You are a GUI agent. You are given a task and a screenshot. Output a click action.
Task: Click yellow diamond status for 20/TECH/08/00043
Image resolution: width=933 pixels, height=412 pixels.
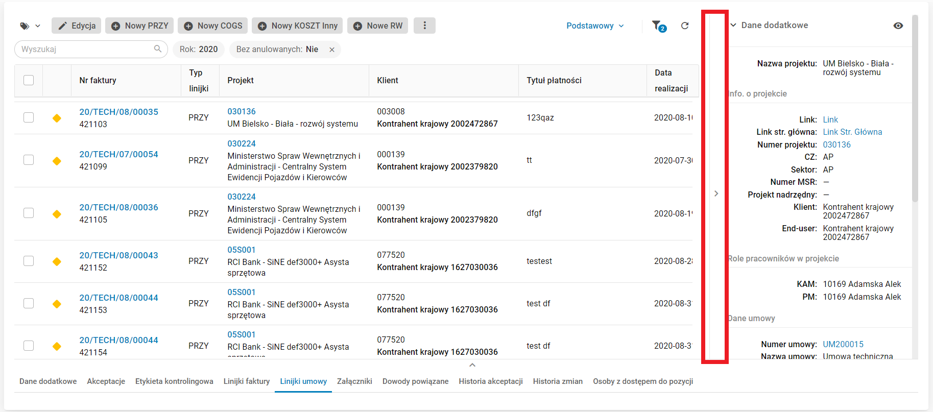[x=57, y=261]
